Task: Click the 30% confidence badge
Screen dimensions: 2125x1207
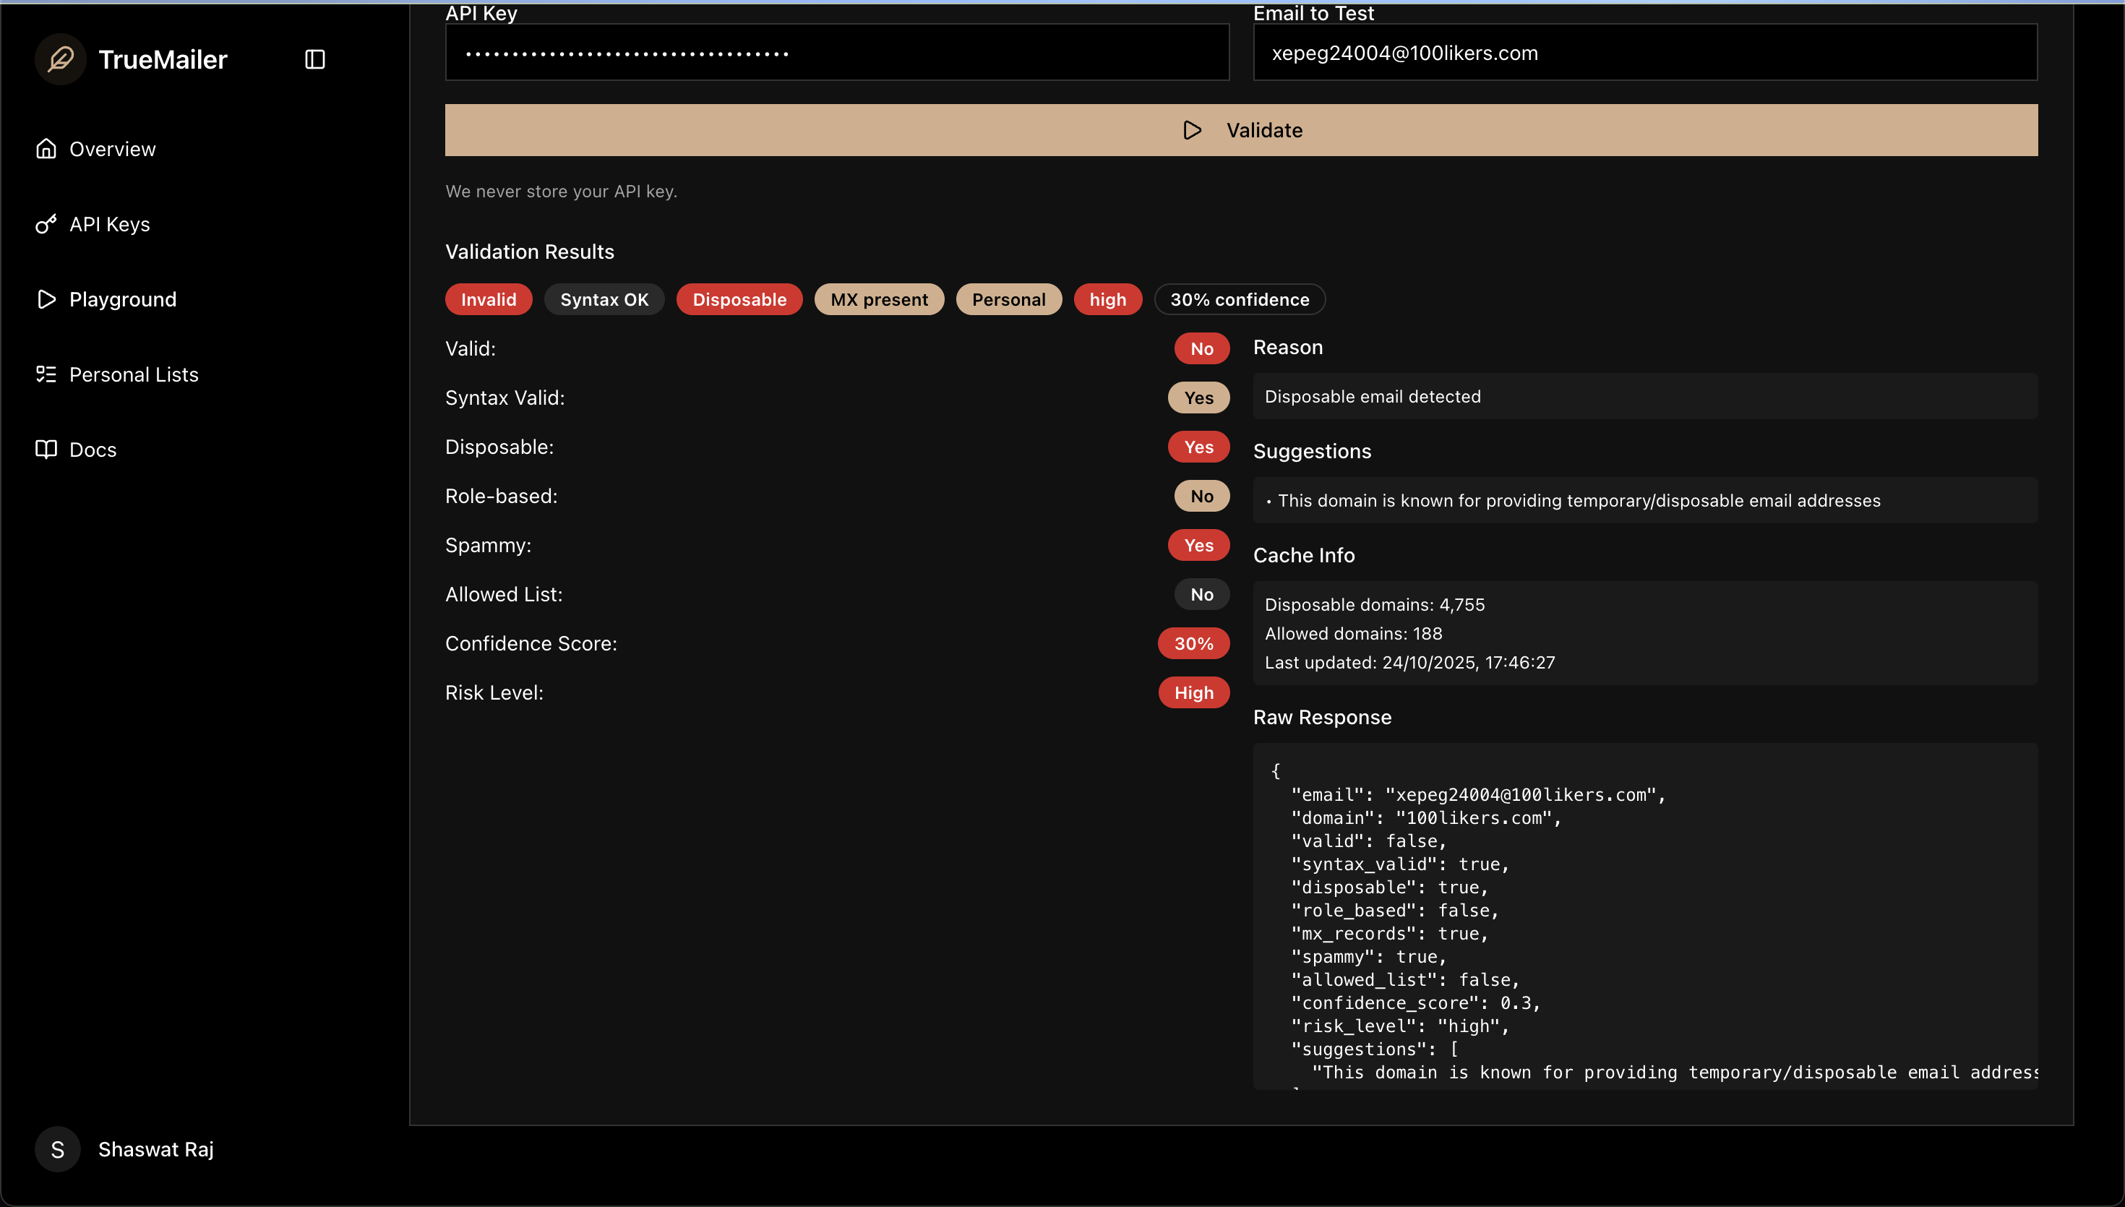Action: [x=1239, y=299]
